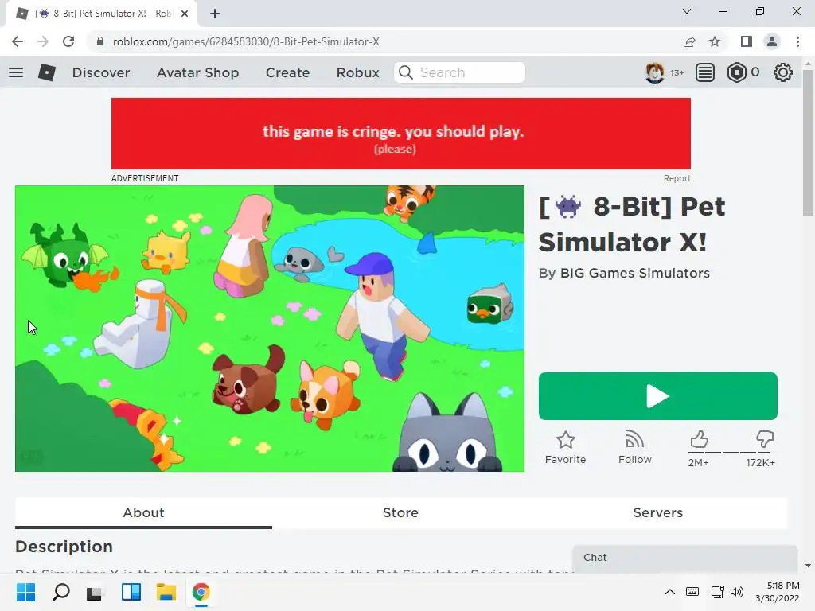The width and height of the screenshot is (815, 611).
Task: Switch to the Servers tab
Action: [657, 512]
